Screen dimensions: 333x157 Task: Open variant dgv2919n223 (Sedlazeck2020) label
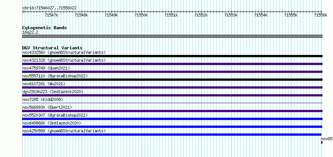click(53, 92)
